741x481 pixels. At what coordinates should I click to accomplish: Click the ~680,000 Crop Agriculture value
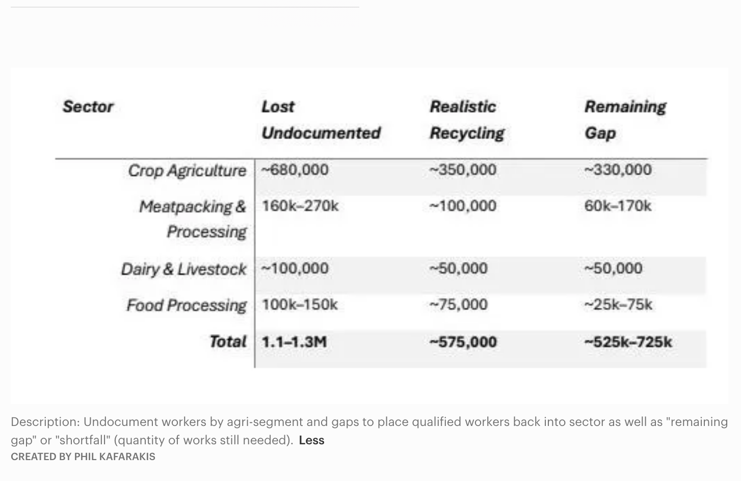click(295, 170)
